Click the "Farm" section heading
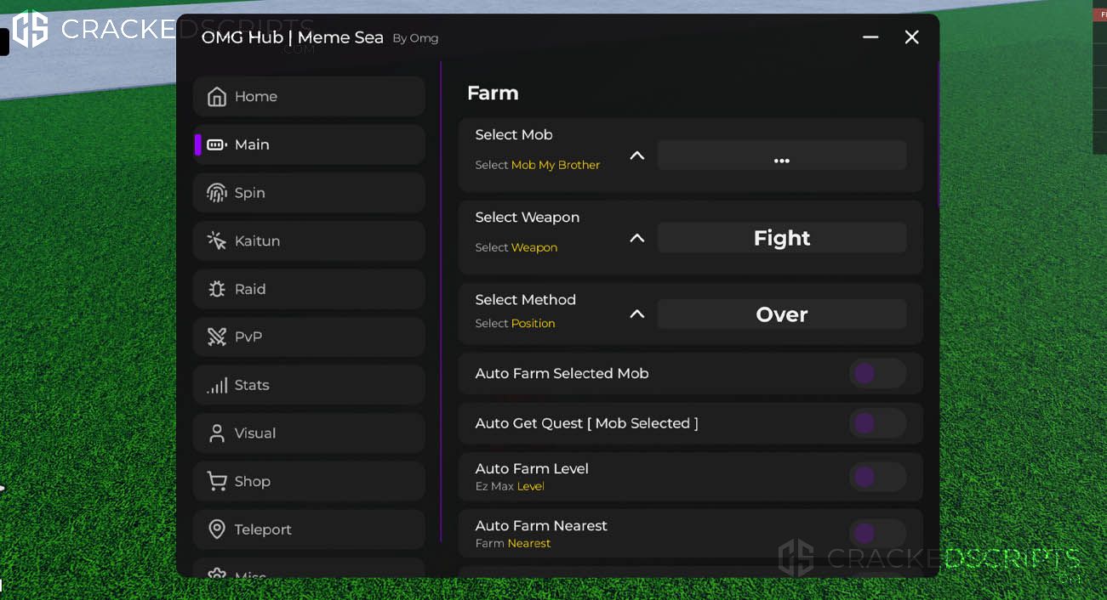This screenshot has width=1107, height=600. click(x=493, y=93)
